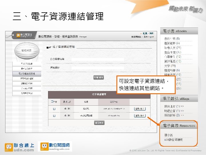Viewport: 206px width, 155px height.
Task: Click the resource name input field
Action: (x=98, y=59)
